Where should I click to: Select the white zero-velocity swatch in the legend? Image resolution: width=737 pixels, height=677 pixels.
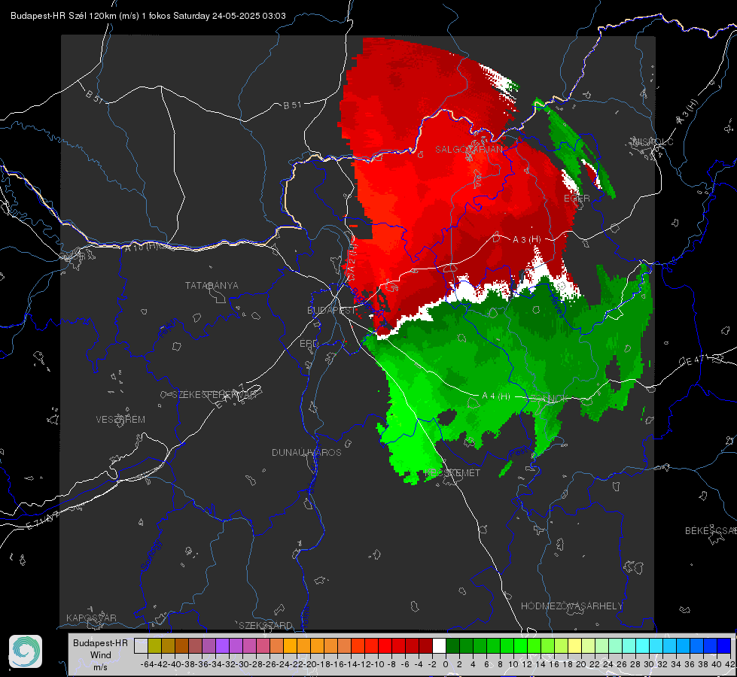click(439, 645)
